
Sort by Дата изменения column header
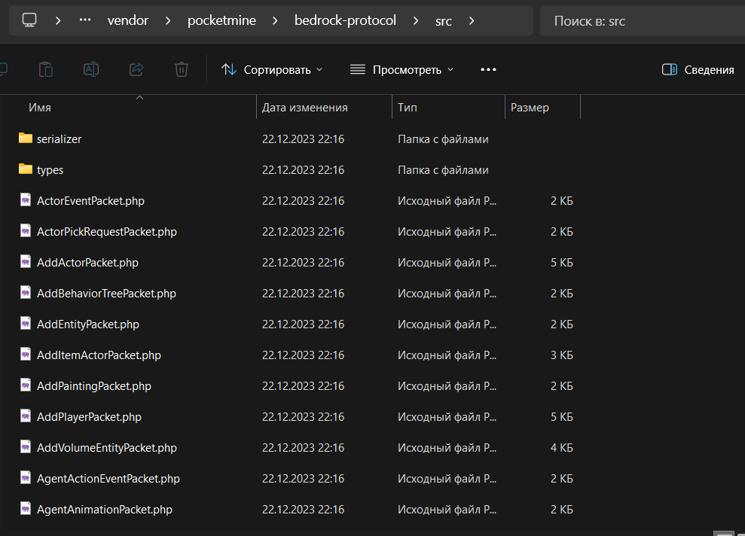[x=305, y=108]
